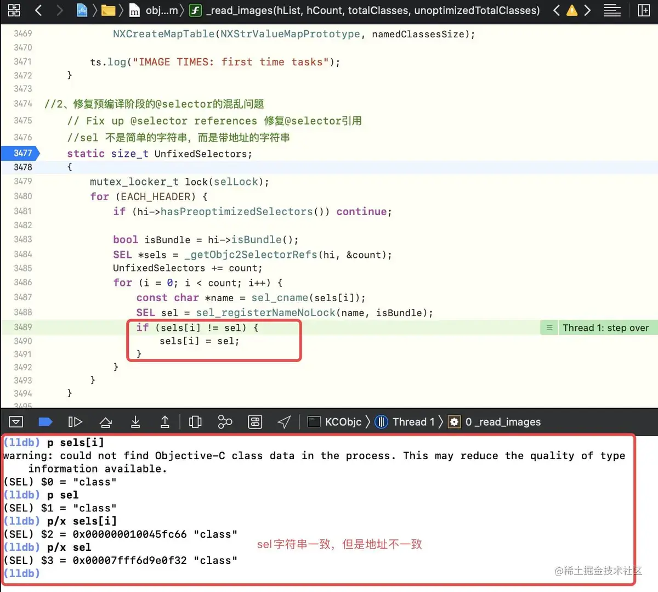Click NXCreateMapTable on line 3469
Viewport: 658px width, 592px height.
pyautogui.click(x=163, y=34)
